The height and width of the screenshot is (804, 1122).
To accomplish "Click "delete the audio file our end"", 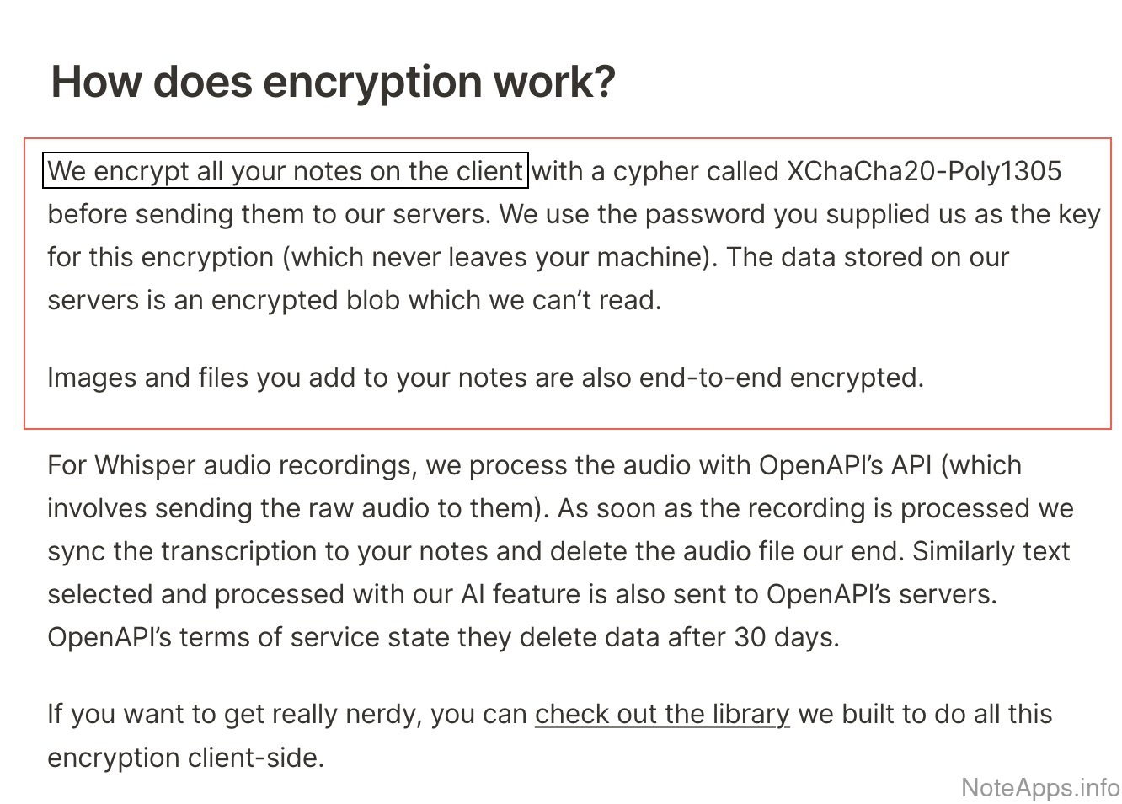I will pos(727,551).
